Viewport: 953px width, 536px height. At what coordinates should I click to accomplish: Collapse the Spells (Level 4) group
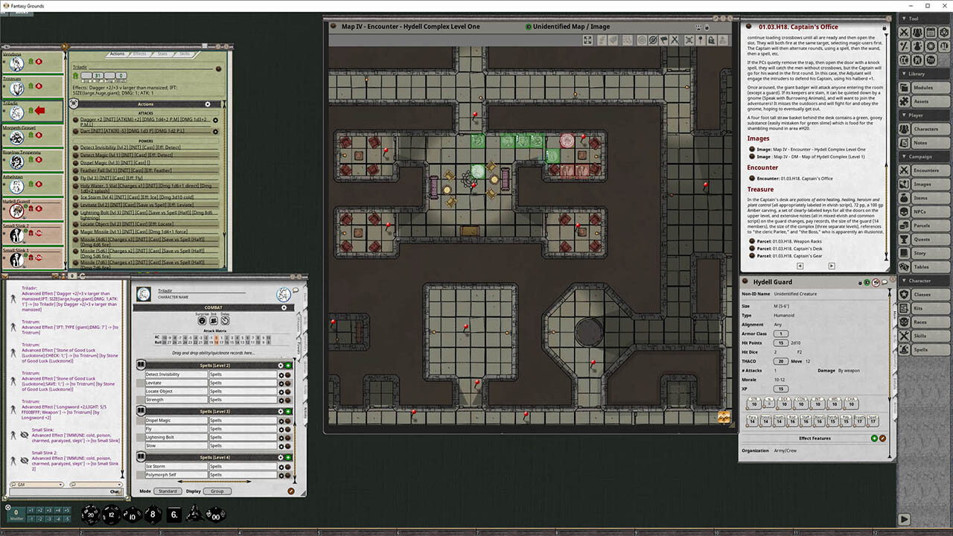[141, 456]
